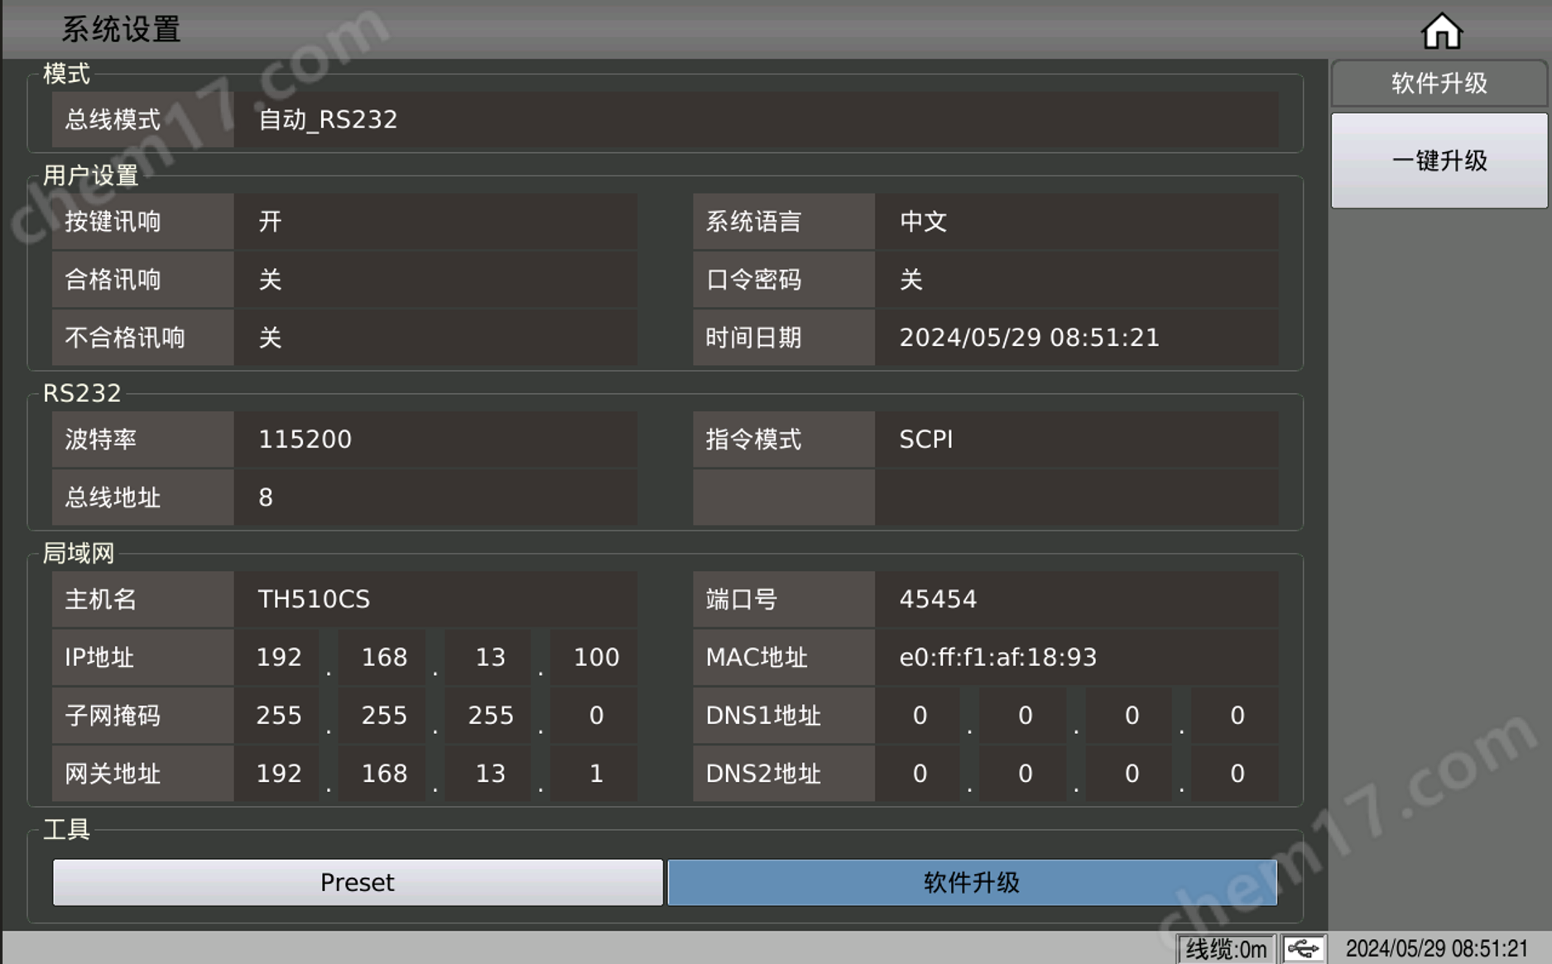Screen dimensions: 1552x964
Task: Click the date and time setting value field
Action: (1075, 338)
